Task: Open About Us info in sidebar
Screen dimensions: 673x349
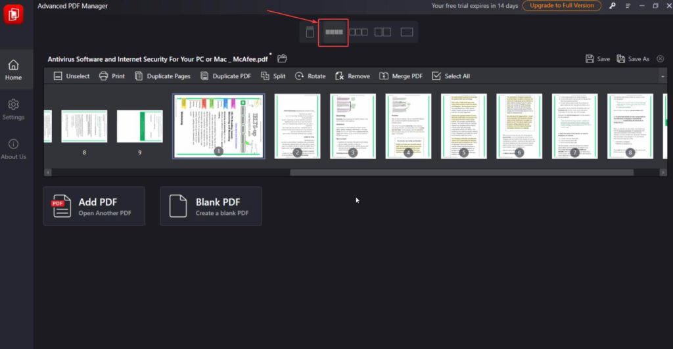Action: pos(13,149)
